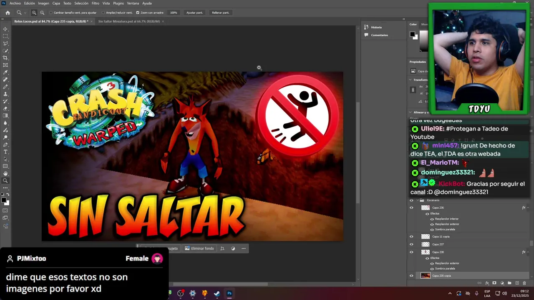The image size is (534, 300).
Task: Hide layer Capa 238
Action: tap(411, 252)
